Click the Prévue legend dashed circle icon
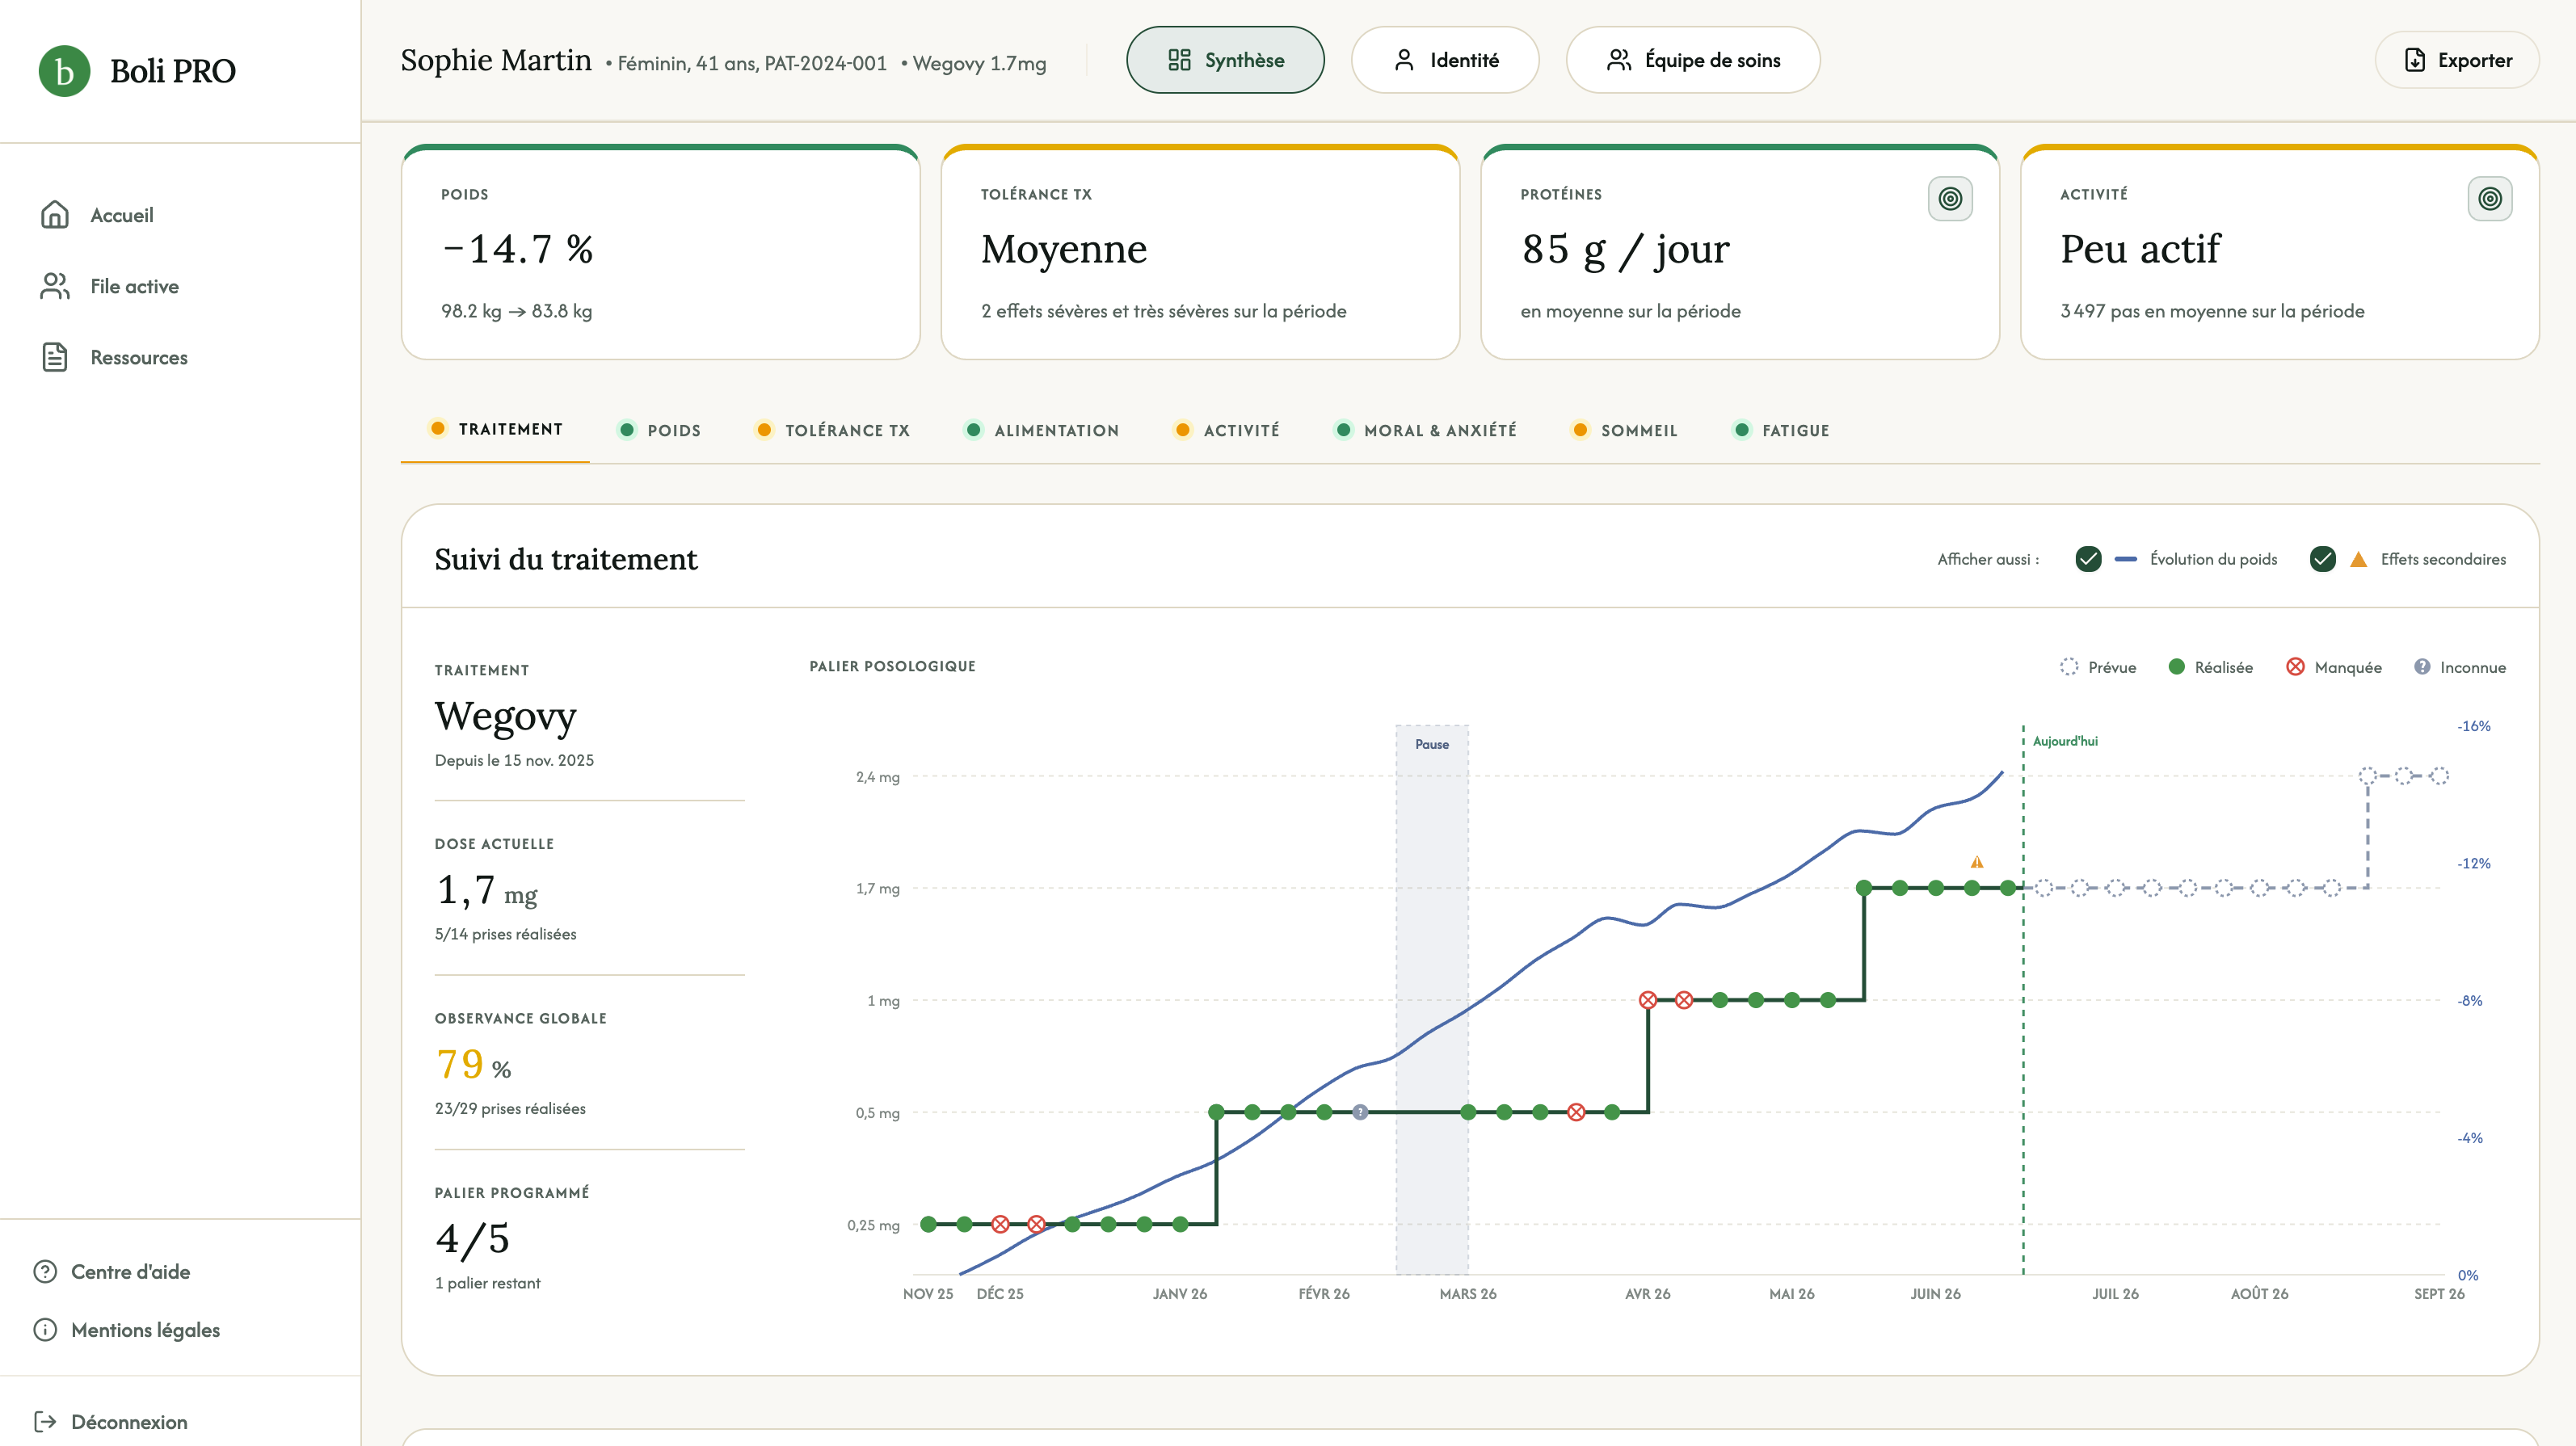 tap(2069, 667)
